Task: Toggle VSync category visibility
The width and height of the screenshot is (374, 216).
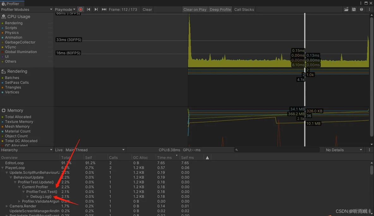Action: [x=3, y=47]
